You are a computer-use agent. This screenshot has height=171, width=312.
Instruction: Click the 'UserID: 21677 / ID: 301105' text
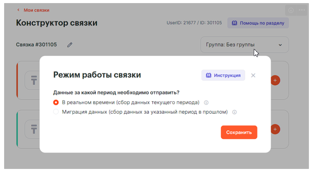coord(194,23)
